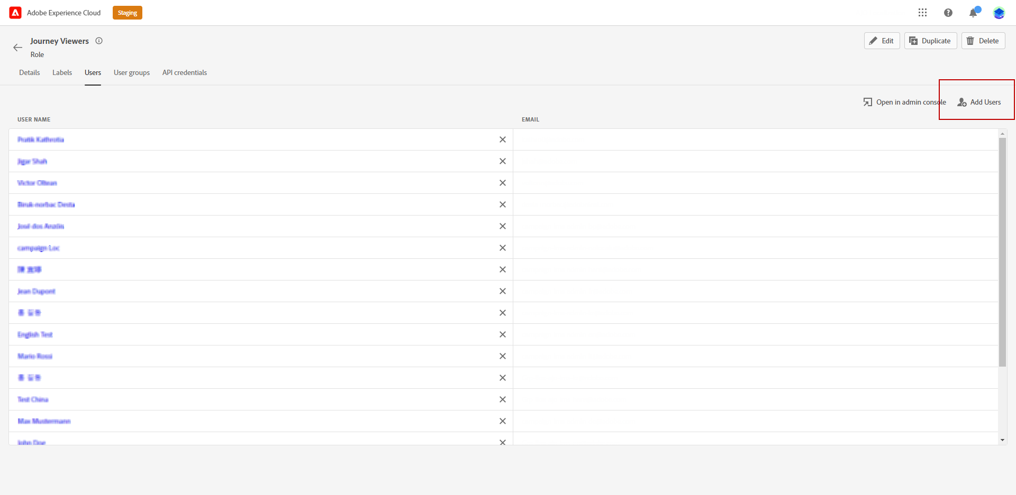Remove the campaign Loc user row

coord(502,248)
